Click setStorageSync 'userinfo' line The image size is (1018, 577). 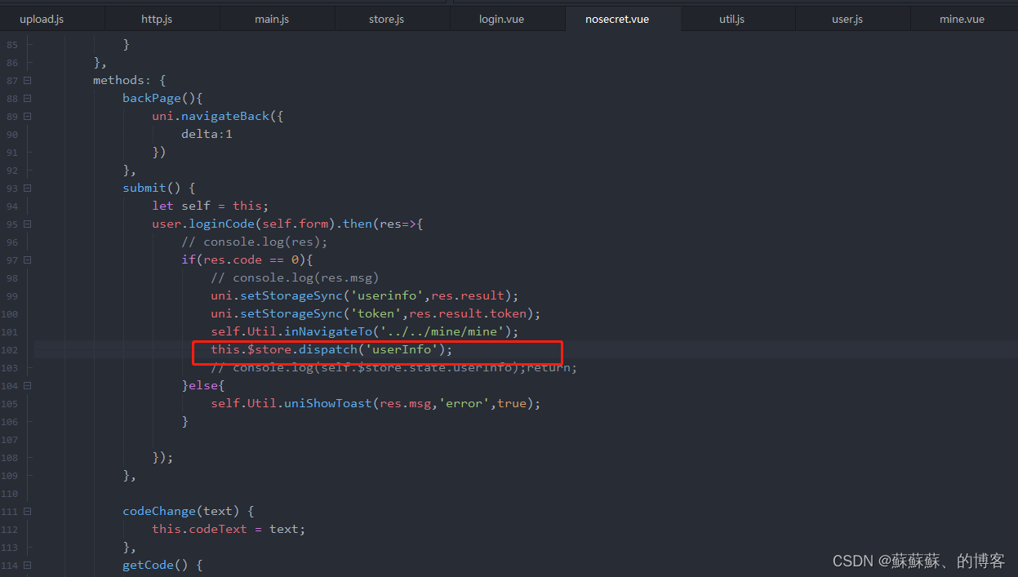(364, 295)
